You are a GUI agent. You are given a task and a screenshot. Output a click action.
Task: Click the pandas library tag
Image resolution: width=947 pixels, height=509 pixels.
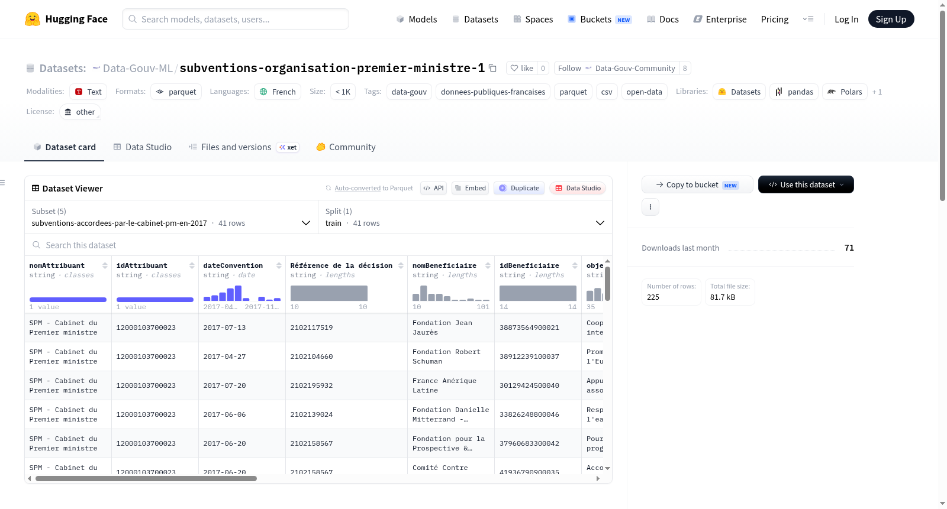pyautogui.click(x=794, y=92)
